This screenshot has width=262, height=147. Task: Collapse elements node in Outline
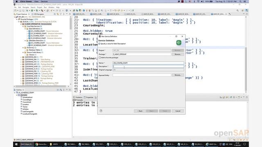[17, 95]
